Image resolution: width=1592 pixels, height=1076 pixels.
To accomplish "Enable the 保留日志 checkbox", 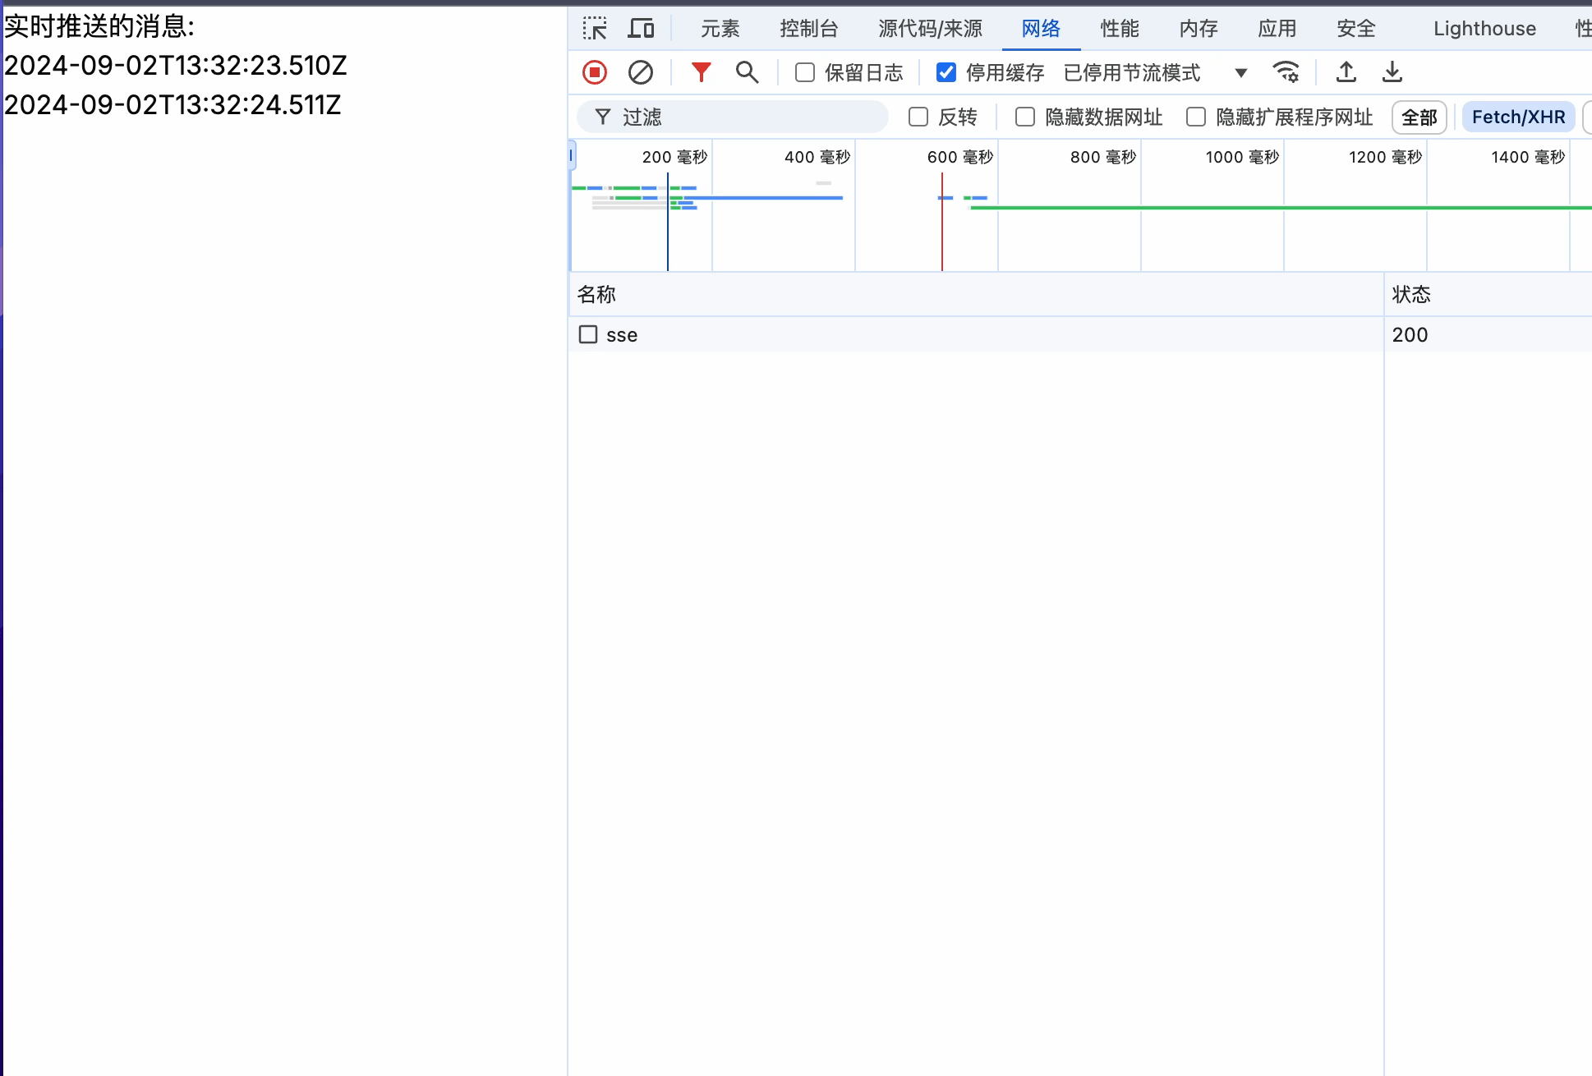I will pos(803,72).
